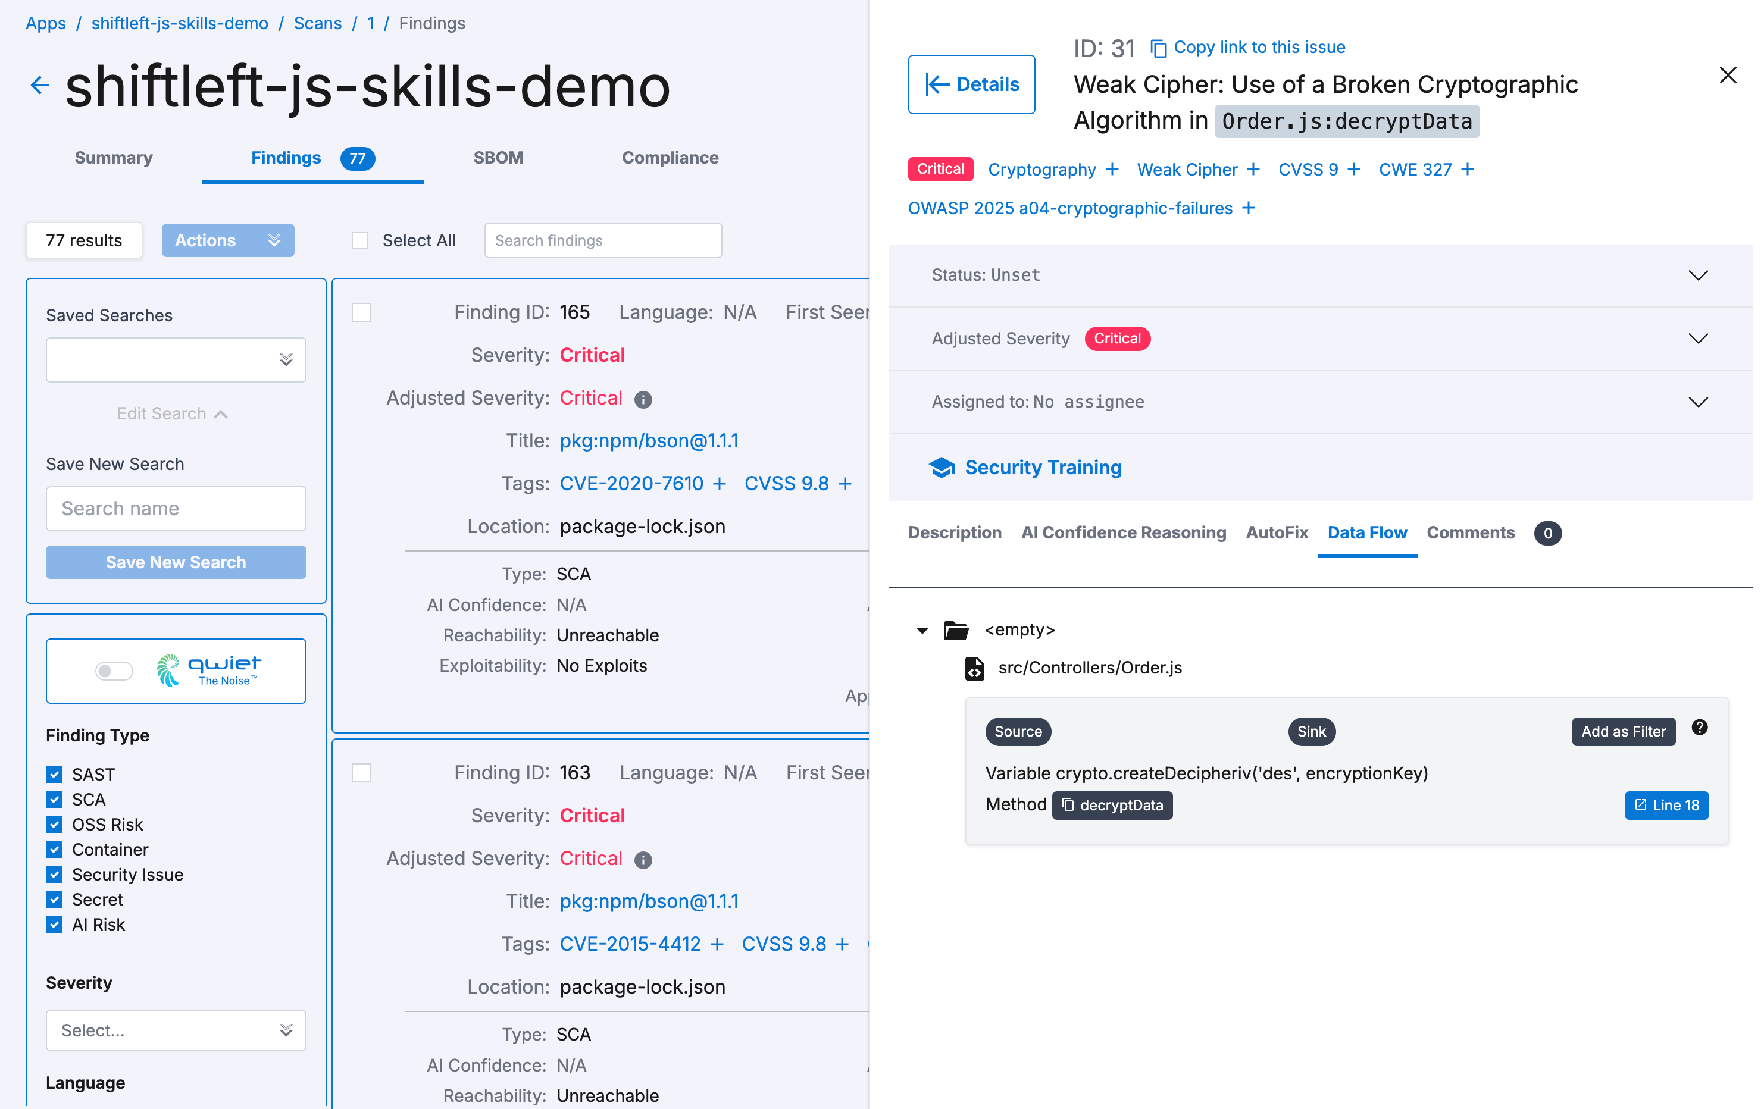Open the Compliance tab
This screenshot has height=1109, width=1764.
point(670,158)
